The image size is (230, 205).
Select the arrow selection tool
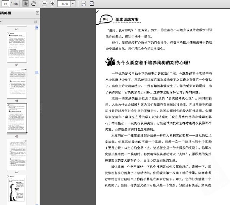tap(25, 3)
